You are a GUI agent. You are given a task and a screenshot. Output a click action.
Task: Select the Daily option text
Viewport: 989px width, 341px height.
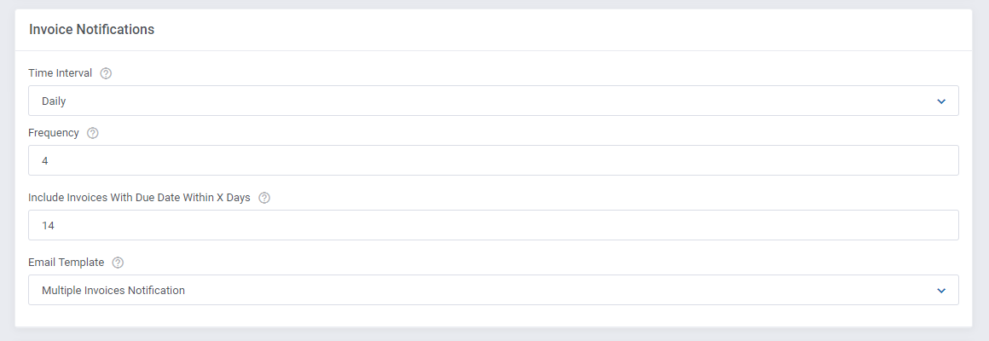click(x=54, y=101)
